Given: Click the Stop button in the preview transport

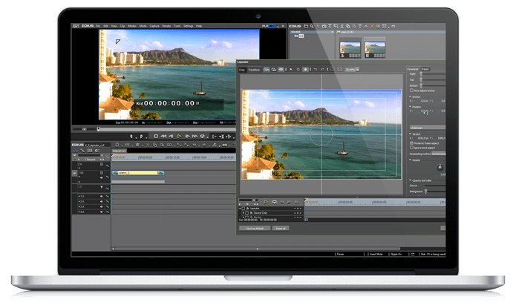Looking at the screenshot, I should point(155,137).
